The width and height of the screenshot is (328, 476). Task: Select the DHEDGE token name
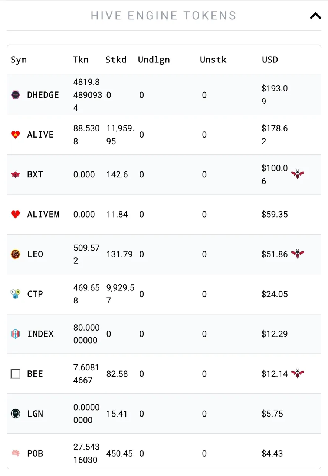click(43, 95)
